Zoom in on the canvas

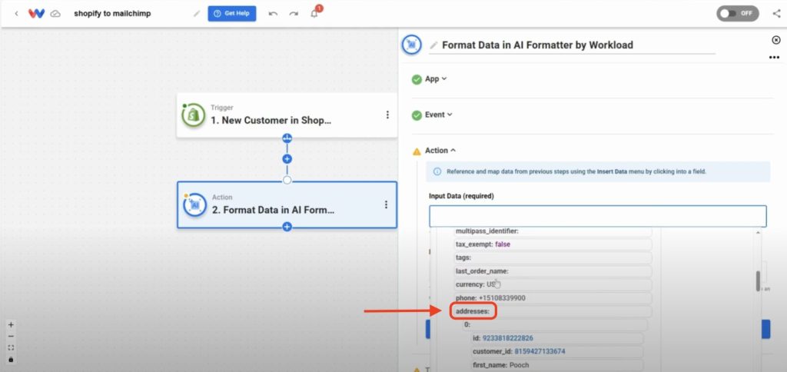click(11, 325)
